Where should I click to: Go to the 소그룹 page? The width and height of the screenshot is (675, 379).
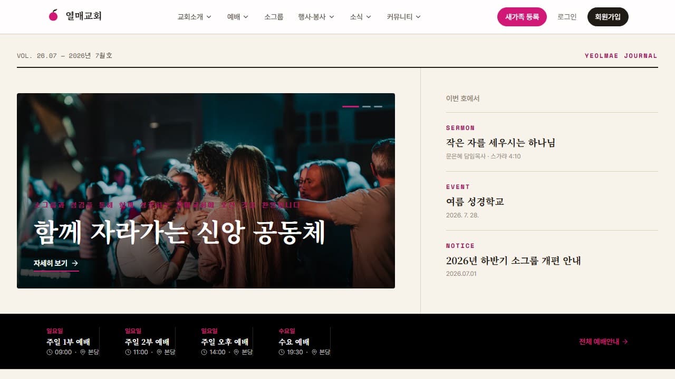pos(274,17)
